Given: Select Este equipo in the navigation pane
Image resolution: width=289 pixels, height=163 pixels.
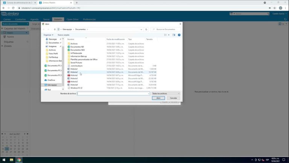Looking at the screenshot, I should tap(52, 85).
